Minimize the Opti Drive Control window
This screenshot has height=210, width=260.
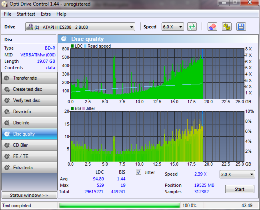224,2
